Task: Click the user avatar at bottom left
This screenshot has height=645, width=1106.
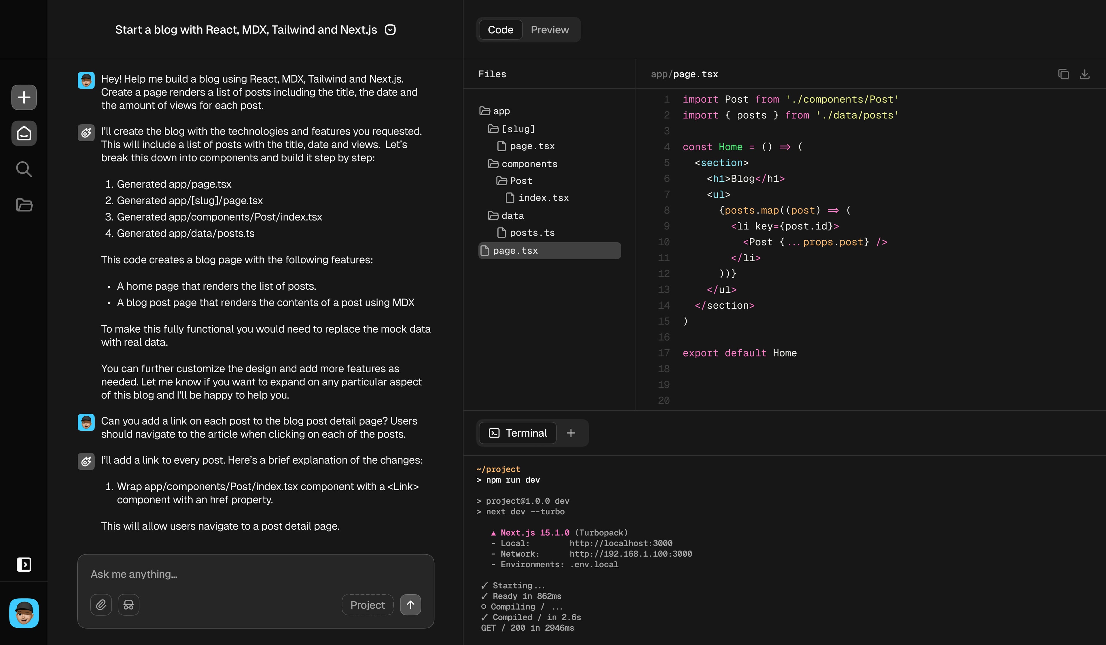Action: [24, 613]
